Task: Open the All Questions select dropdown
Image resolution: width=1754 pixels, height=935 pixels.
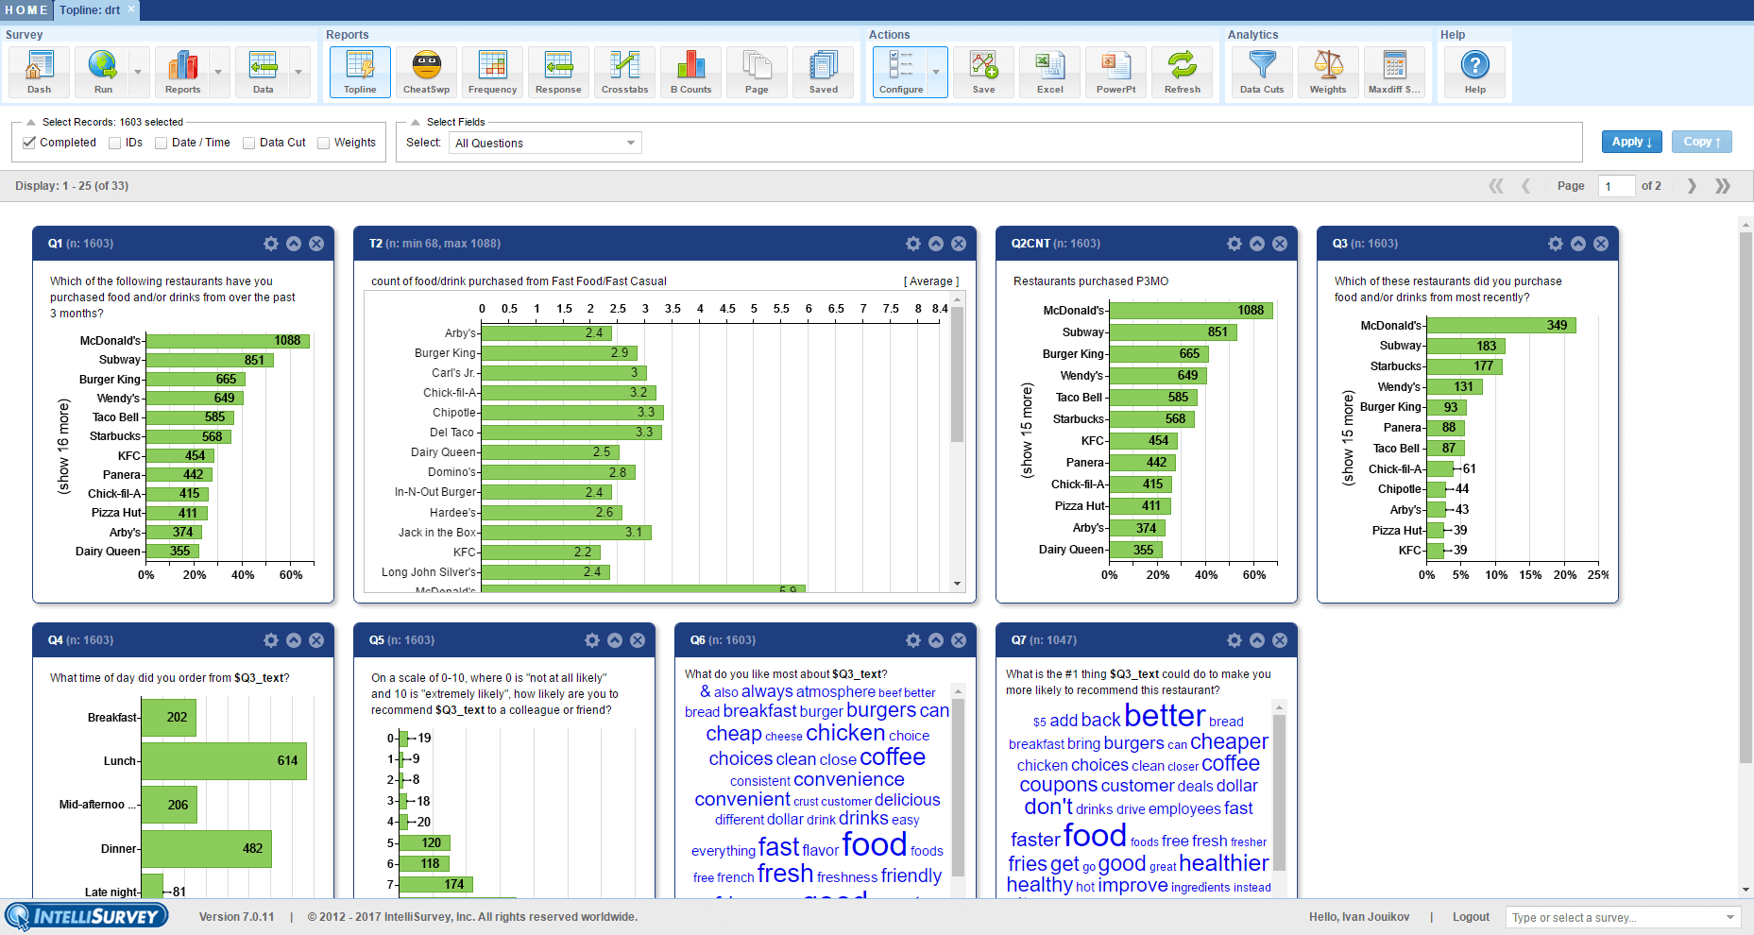Action: (545, 143)
